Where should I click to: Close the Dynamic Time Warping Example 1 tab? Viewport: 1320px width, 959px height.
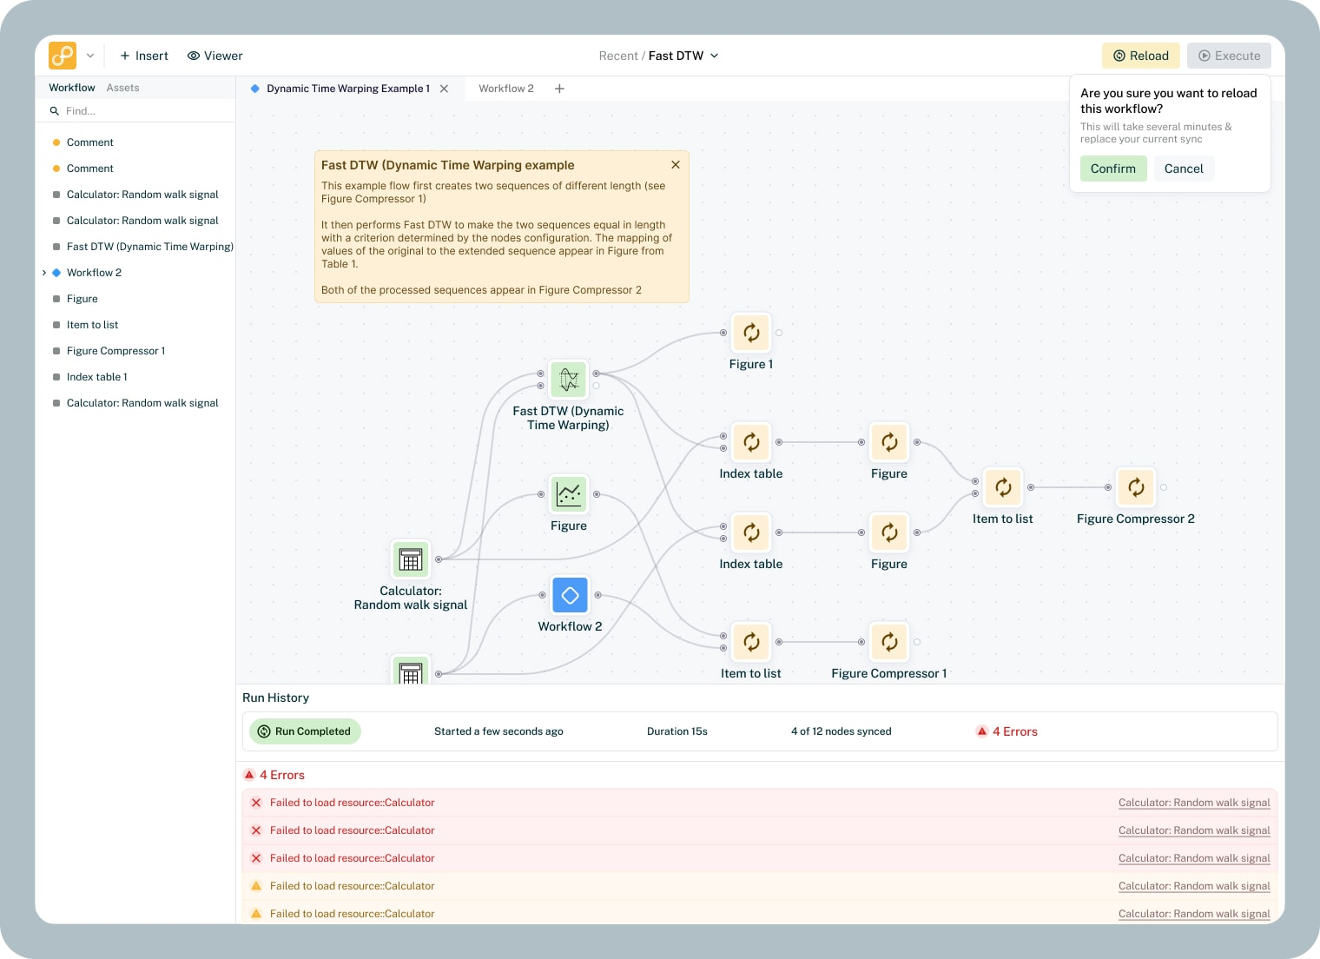[x=444, y=89]
